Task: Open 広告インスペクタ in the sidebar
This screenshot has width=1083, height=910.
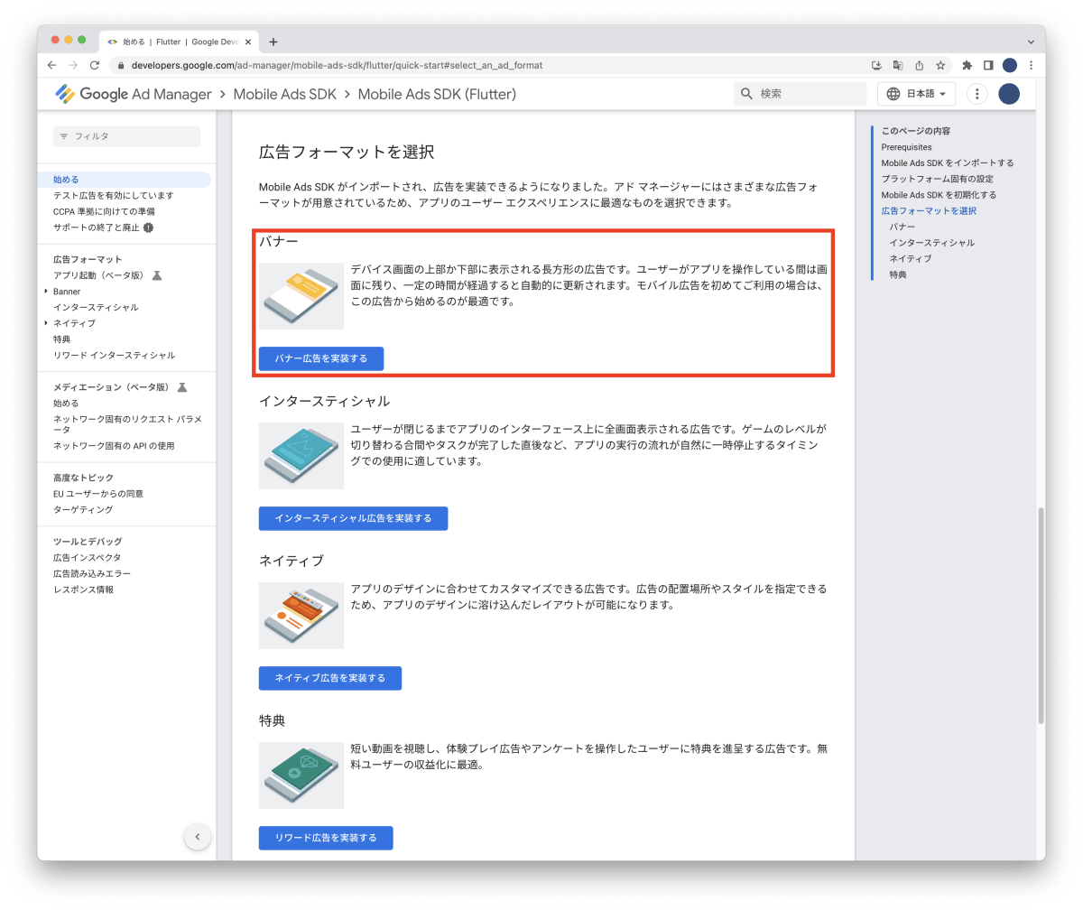Action: (87, 558)
